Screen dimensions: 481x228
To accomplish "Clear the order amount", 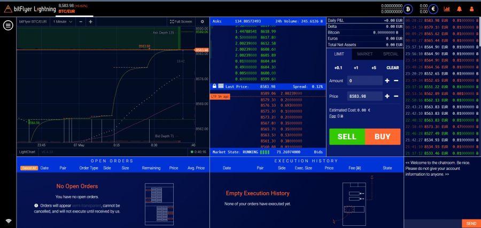I will (x=393, y=68).
